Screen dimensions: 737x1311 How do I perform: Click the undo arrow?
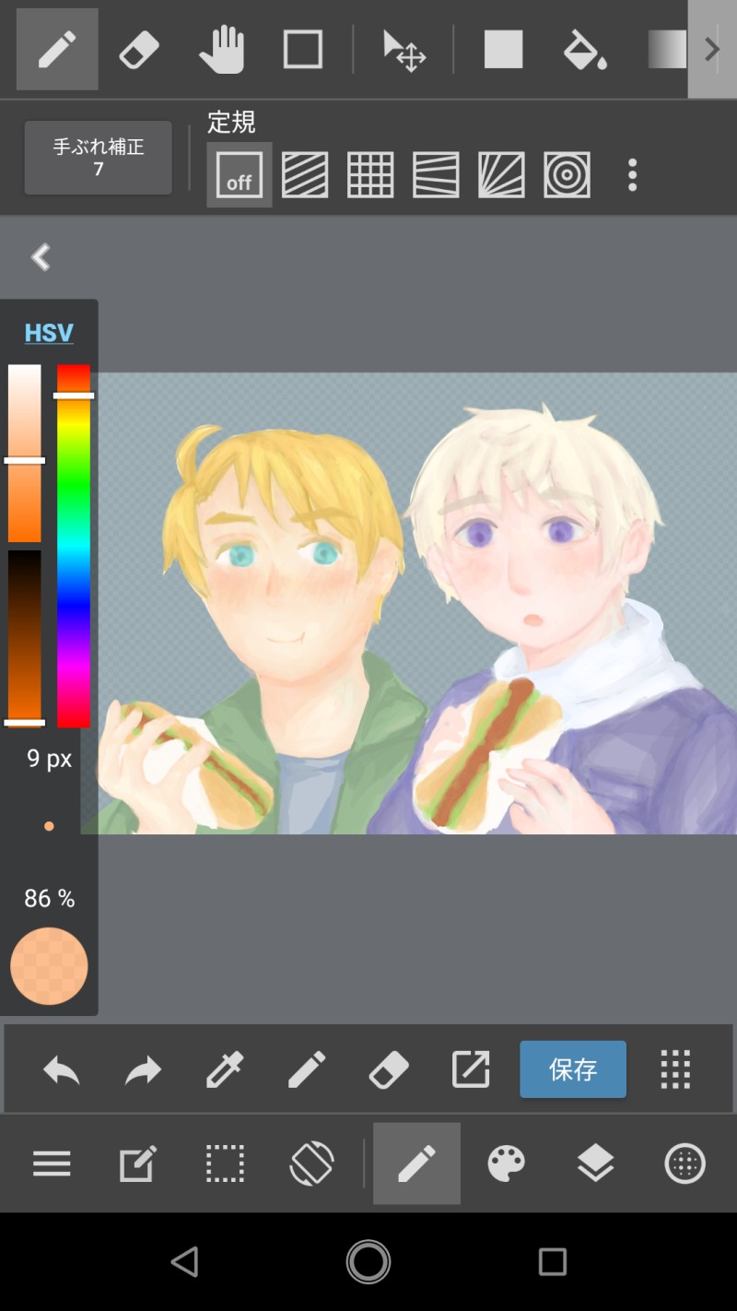click(62, 1069)
